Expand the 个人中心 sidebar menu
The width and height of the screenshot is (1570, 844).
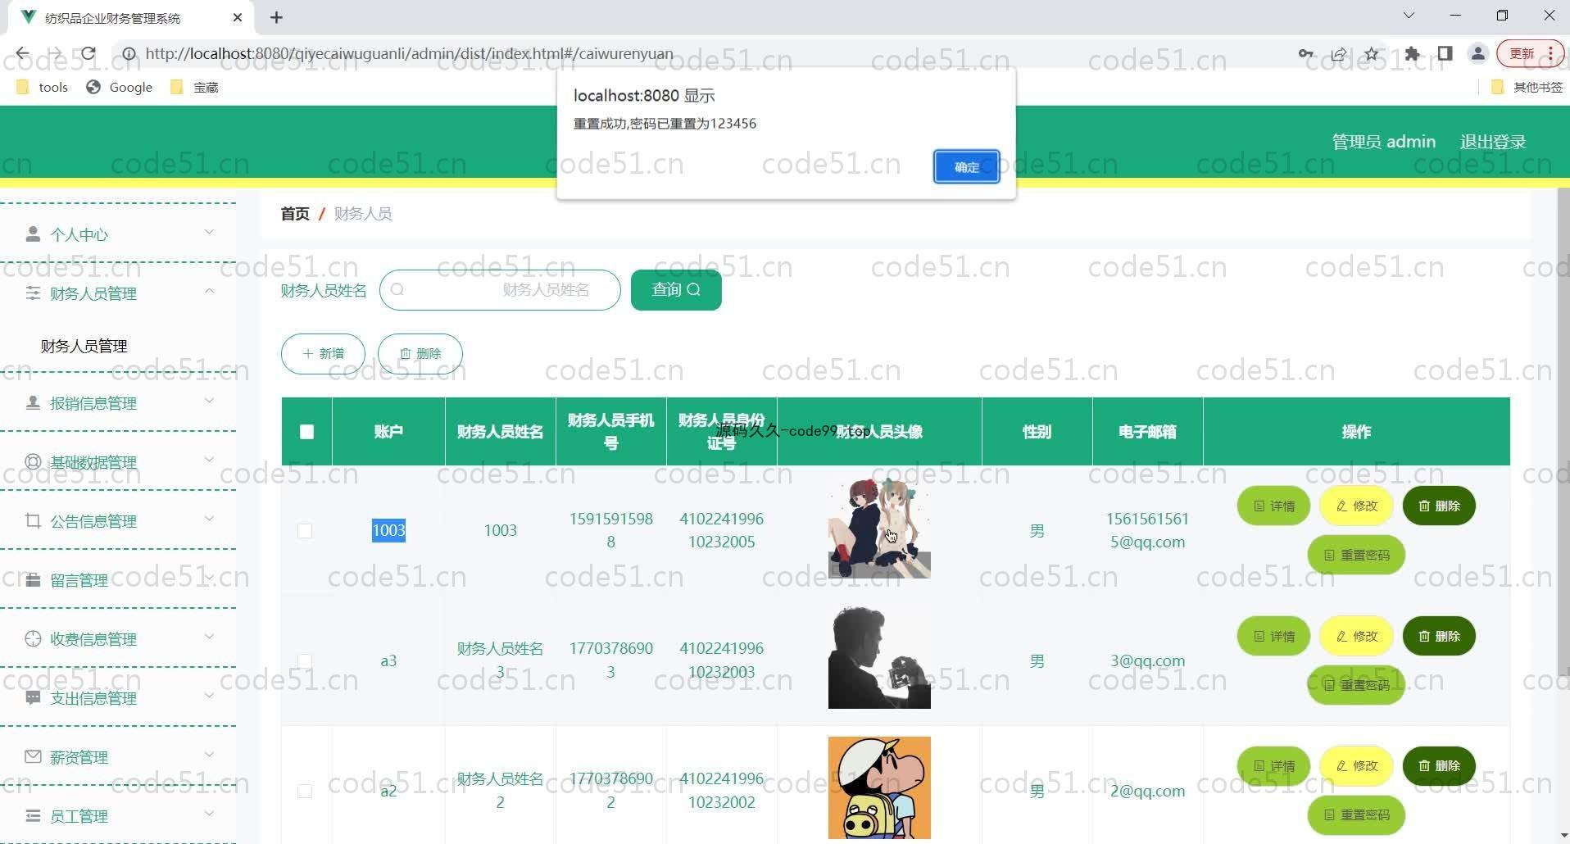click(119, 234)
